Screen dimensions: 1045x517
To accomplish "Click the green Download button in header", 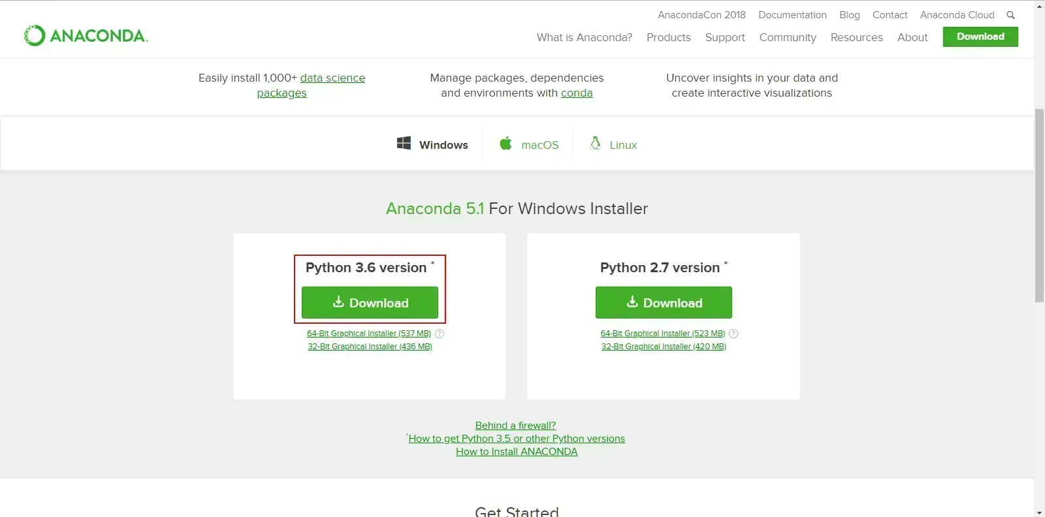I will coord(980,37).
